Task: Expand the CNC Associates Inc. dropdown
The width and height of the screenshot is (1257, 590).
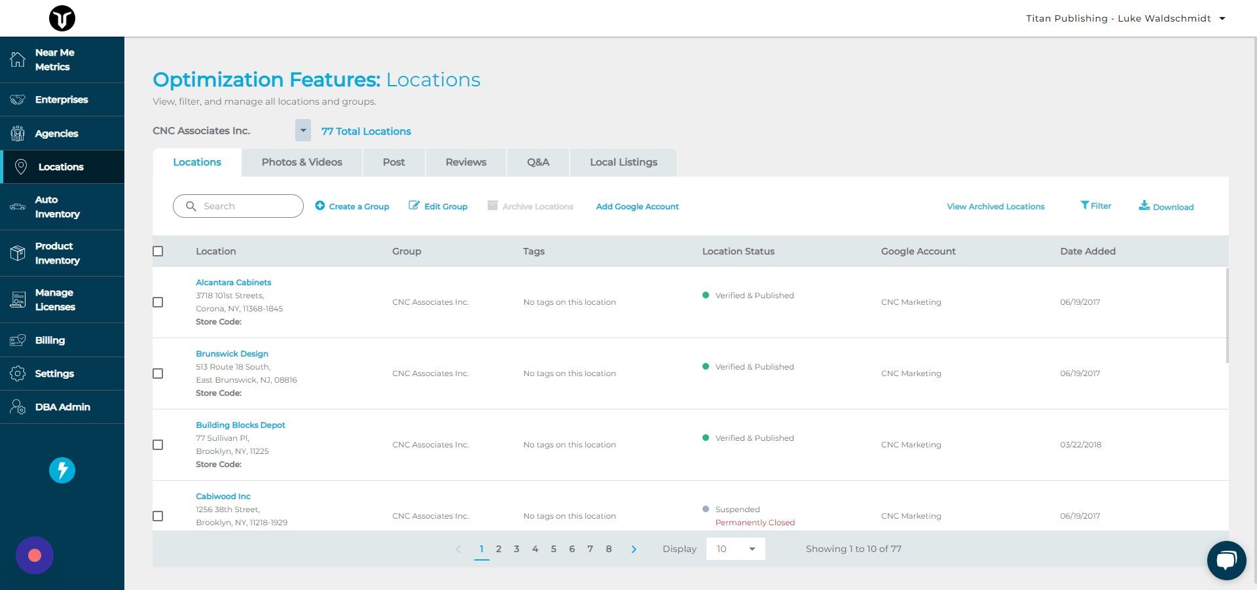Action: 302,130
